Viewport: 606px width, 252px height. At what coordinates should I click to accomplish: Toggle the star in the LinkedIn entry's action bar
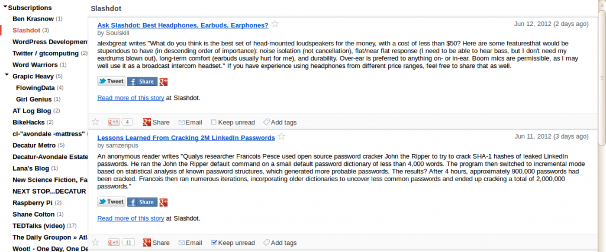(95, 243)
